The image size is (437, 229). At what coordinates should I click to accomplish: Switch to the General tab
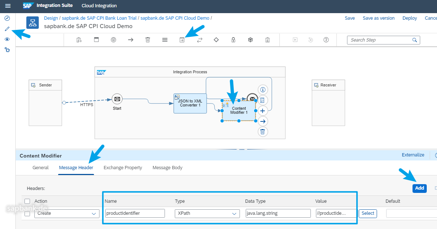tap(41, 168)
